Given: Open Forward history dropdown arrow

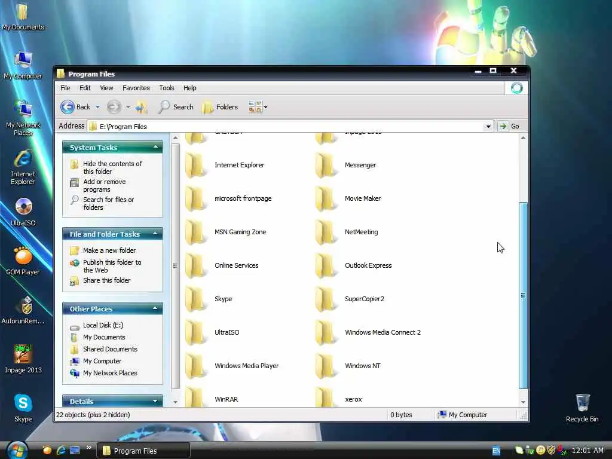Looking at the screenshot, I should coord(128,107).
